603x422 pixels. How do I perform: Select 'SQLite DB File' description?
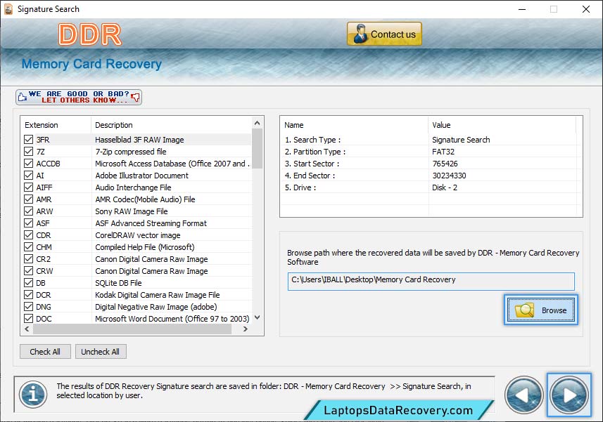pyautogui.click(x=118, y=283)
